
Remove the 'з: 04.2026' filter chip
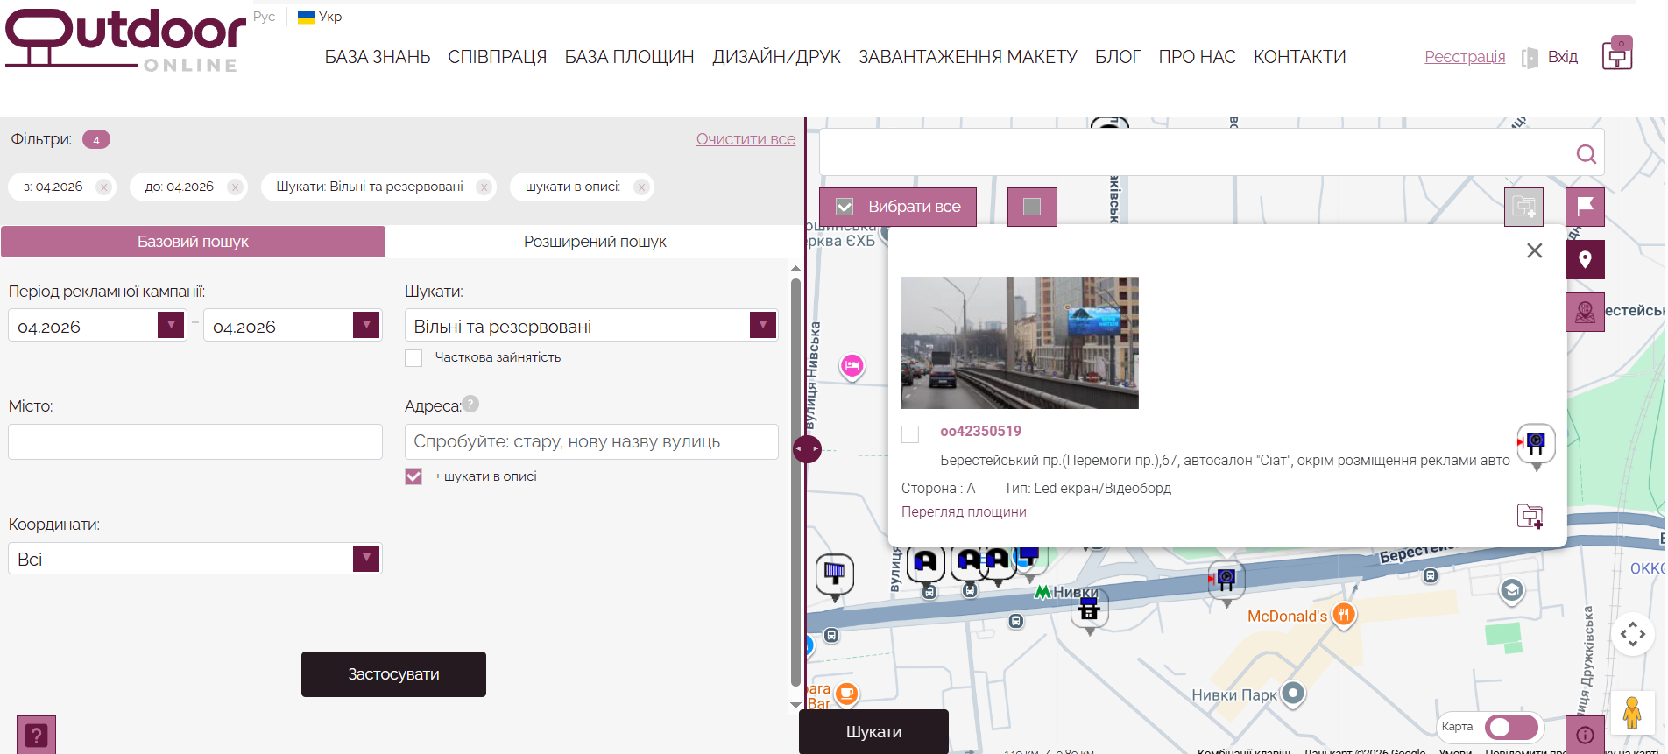tap(103, 187)
